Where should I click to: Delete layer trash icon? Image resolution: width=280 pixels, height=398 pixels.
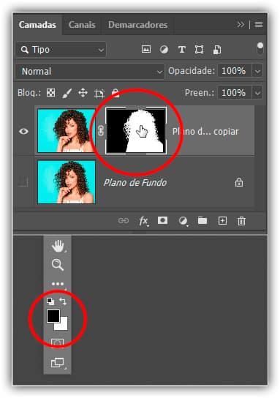(241, 221)
